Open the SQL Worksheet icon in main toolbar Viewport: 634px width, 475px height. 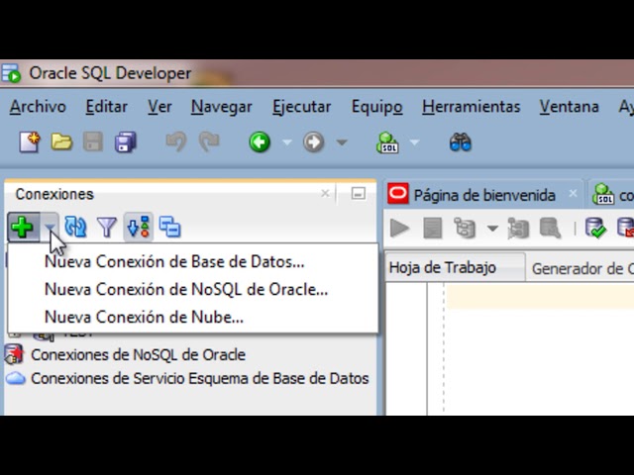387,142
